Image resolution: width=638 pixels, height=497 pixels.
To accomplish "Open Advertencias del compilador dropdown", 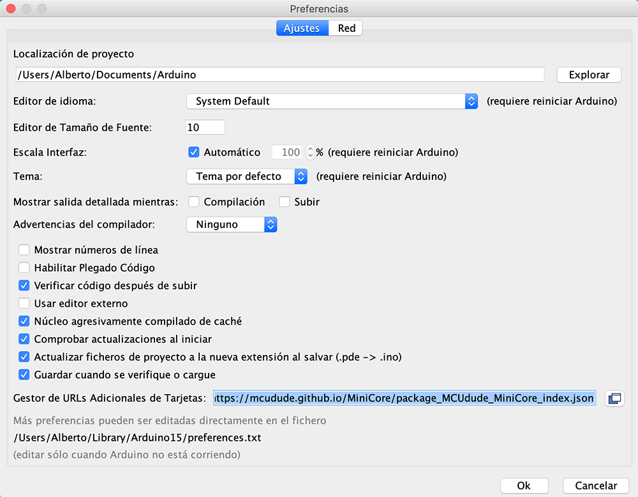I will (232, 225).
